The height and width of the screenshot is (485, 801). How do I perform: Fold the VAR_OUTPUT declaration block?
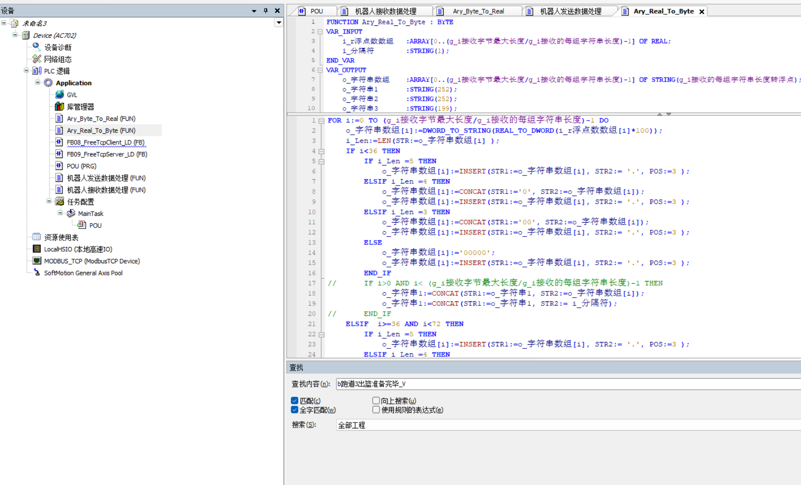(x=320, y=70)
